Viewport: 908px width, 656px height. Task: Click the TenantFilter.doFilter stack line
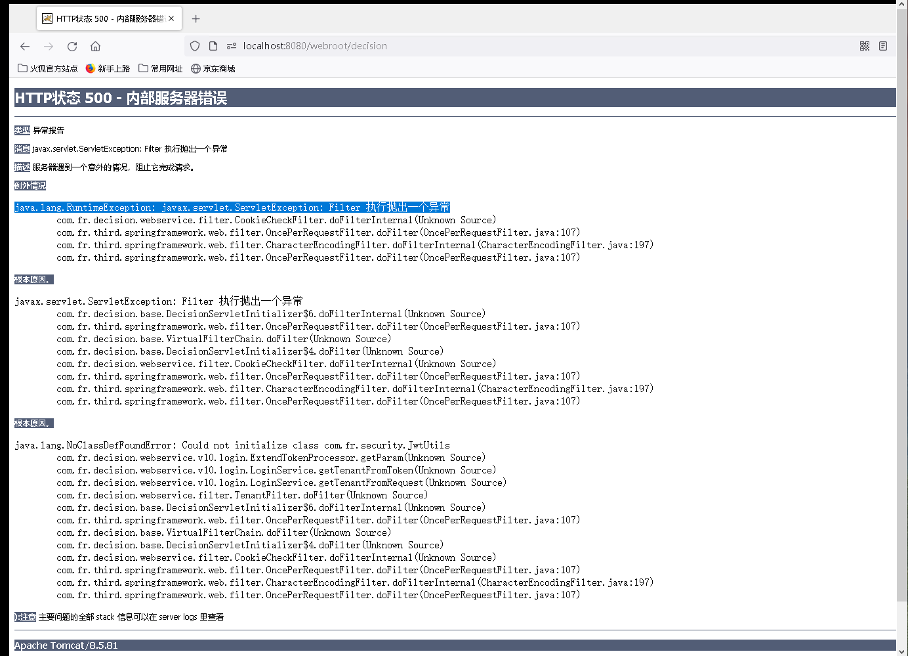click(x=242, y=495)
